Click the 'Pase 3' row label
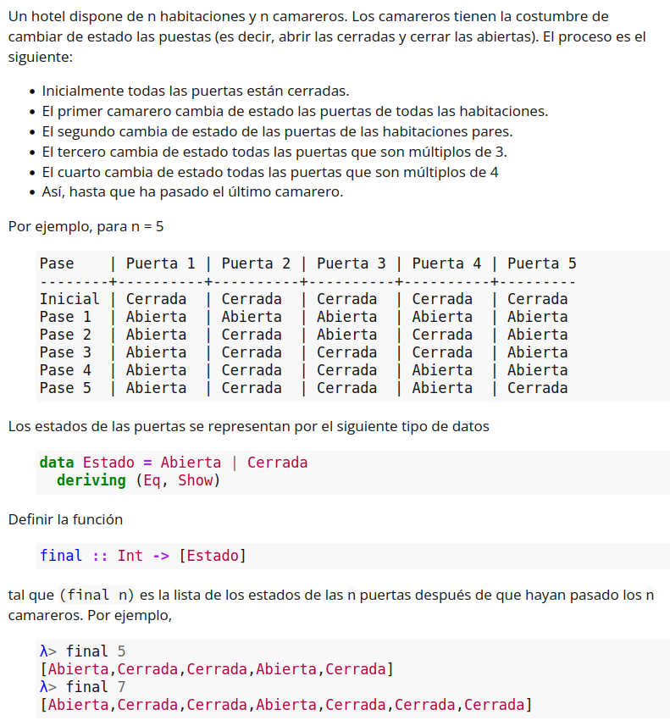670x726 pixels. pyautogui.click(x=65, y=352)
